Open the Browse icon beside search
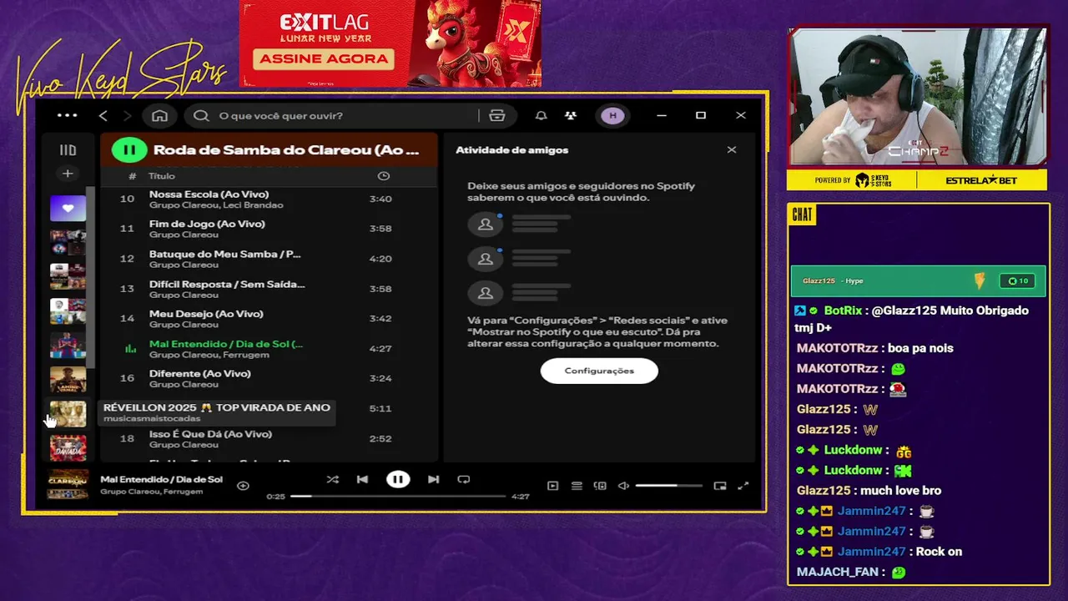 (x=497, y=115)
